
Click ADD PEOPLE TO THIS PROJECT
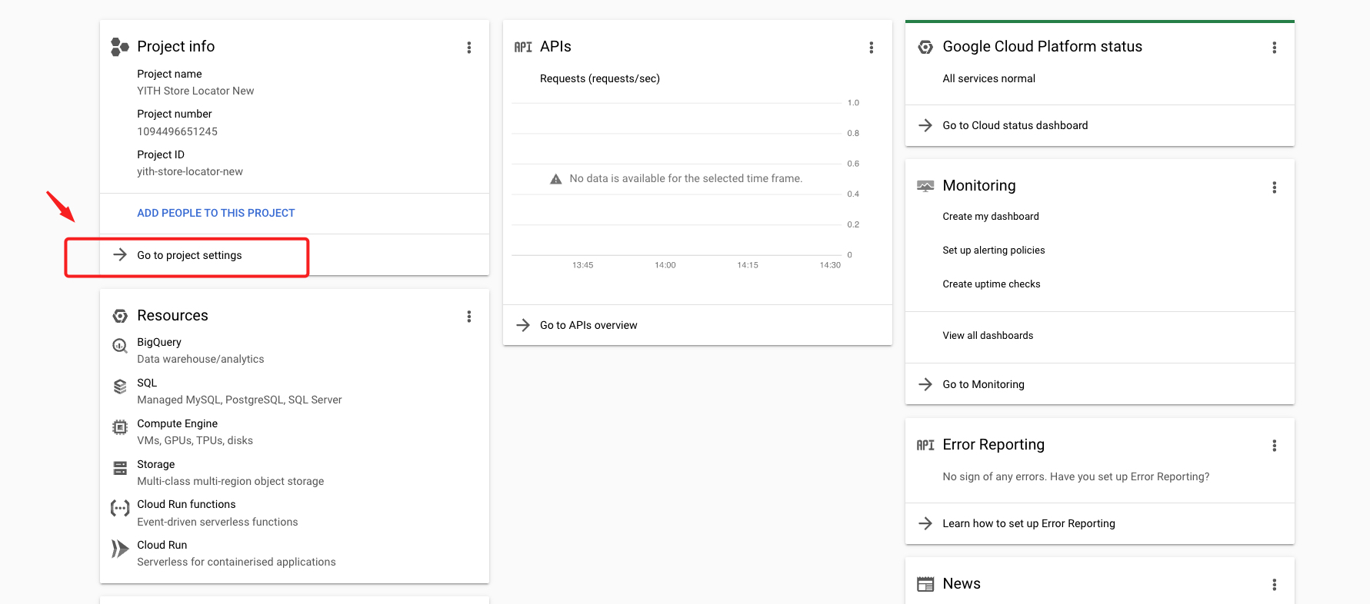point(216,213)
